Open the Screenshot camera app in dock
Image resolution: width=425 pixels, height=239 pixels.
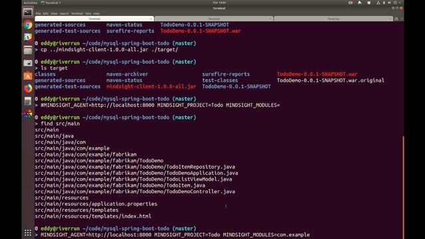pyautogui.click(x=28, y=63)
